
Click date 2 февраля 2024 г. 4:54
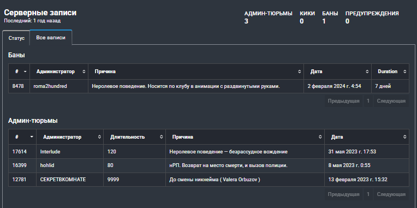334,86
